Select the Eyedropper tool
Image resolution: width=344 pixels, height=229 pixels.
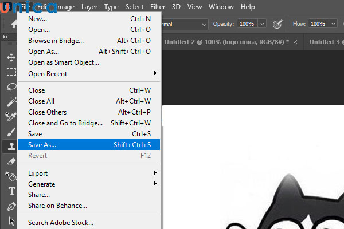click(x=11, y=117)
